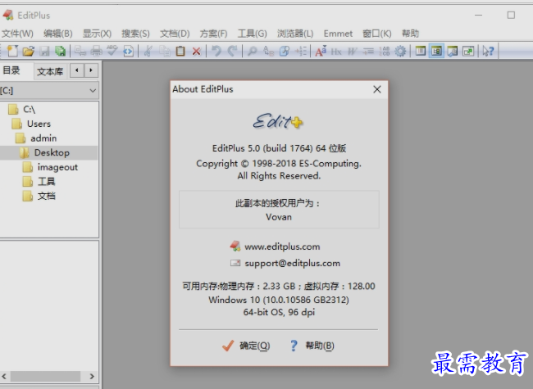This screenshot has width=533, height=389.
Task: Click the Save All green disks icon
Action: [60, 52]
